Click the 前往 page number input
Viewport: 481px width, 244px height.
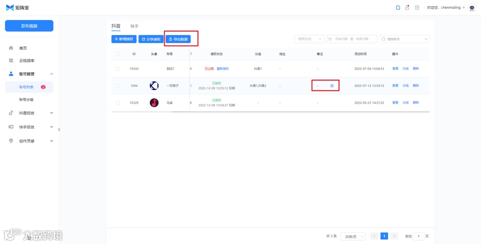pyautogui.click(x=418, y=236)
